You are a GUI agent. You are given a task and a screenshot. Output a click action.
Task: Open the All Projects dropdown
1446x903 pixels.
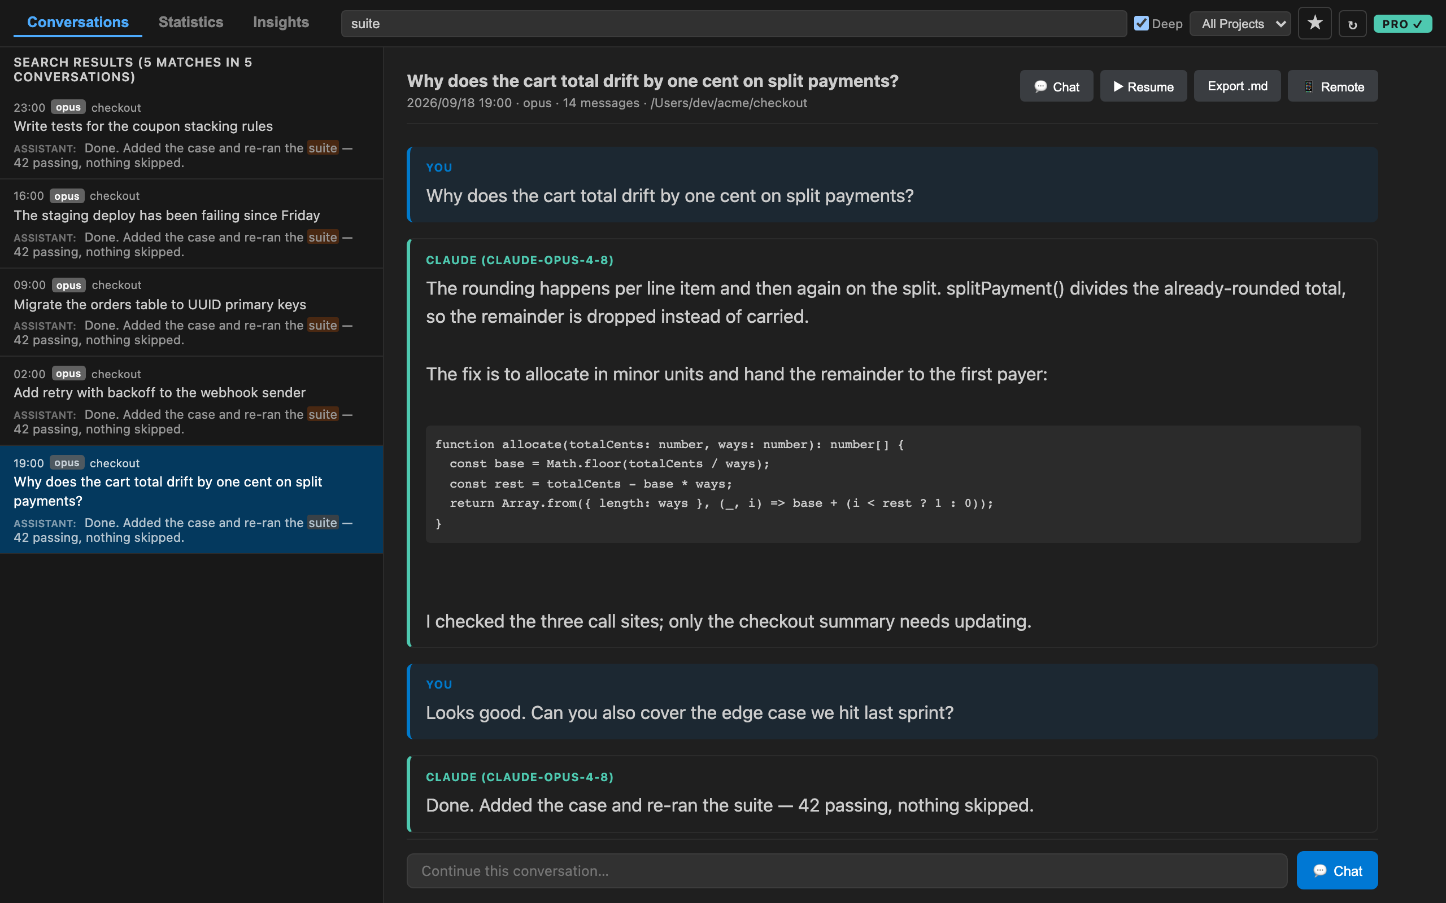coord(1240,24)
